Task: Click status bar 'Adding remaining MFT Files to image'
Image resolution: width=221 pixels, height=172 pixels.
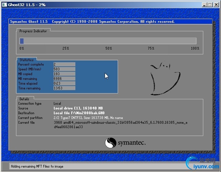Action: [x=37, y=166]
